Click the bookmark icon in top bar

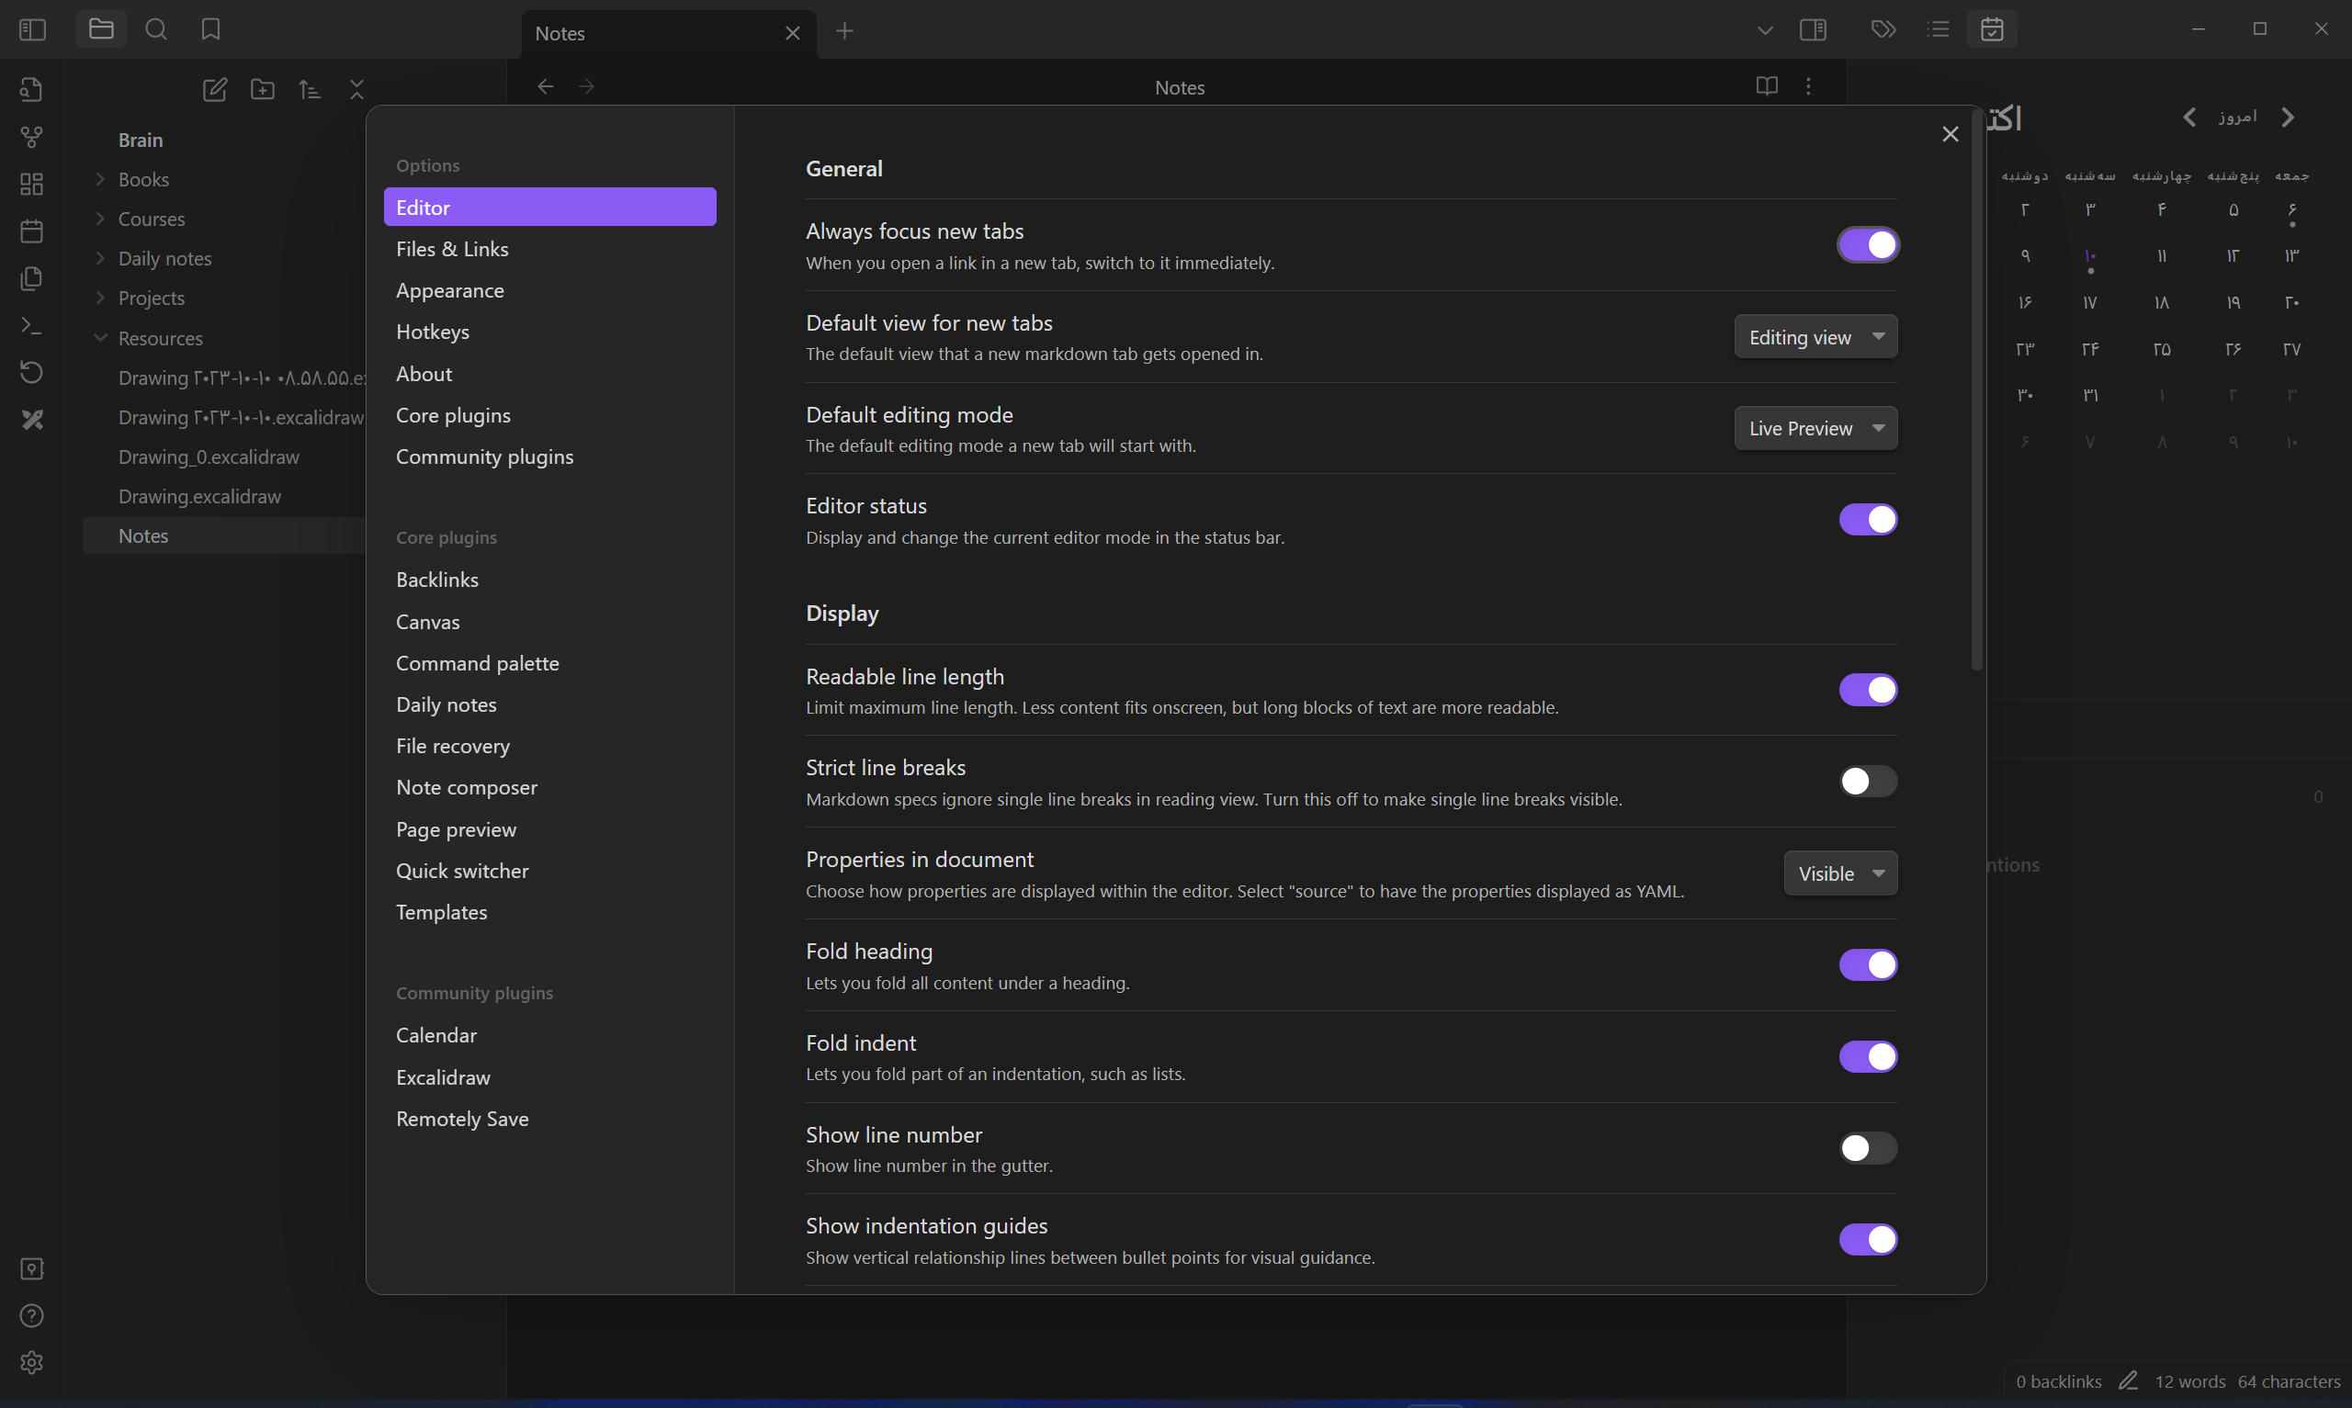(210, 29)
